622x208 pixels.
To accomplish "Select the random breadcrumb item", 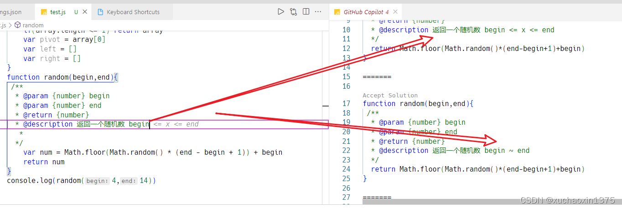I will point(33,25).
